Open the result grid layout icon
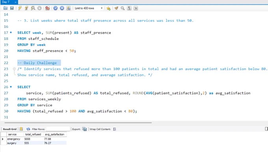Screen dimensions: 268x152 point(21,129)
